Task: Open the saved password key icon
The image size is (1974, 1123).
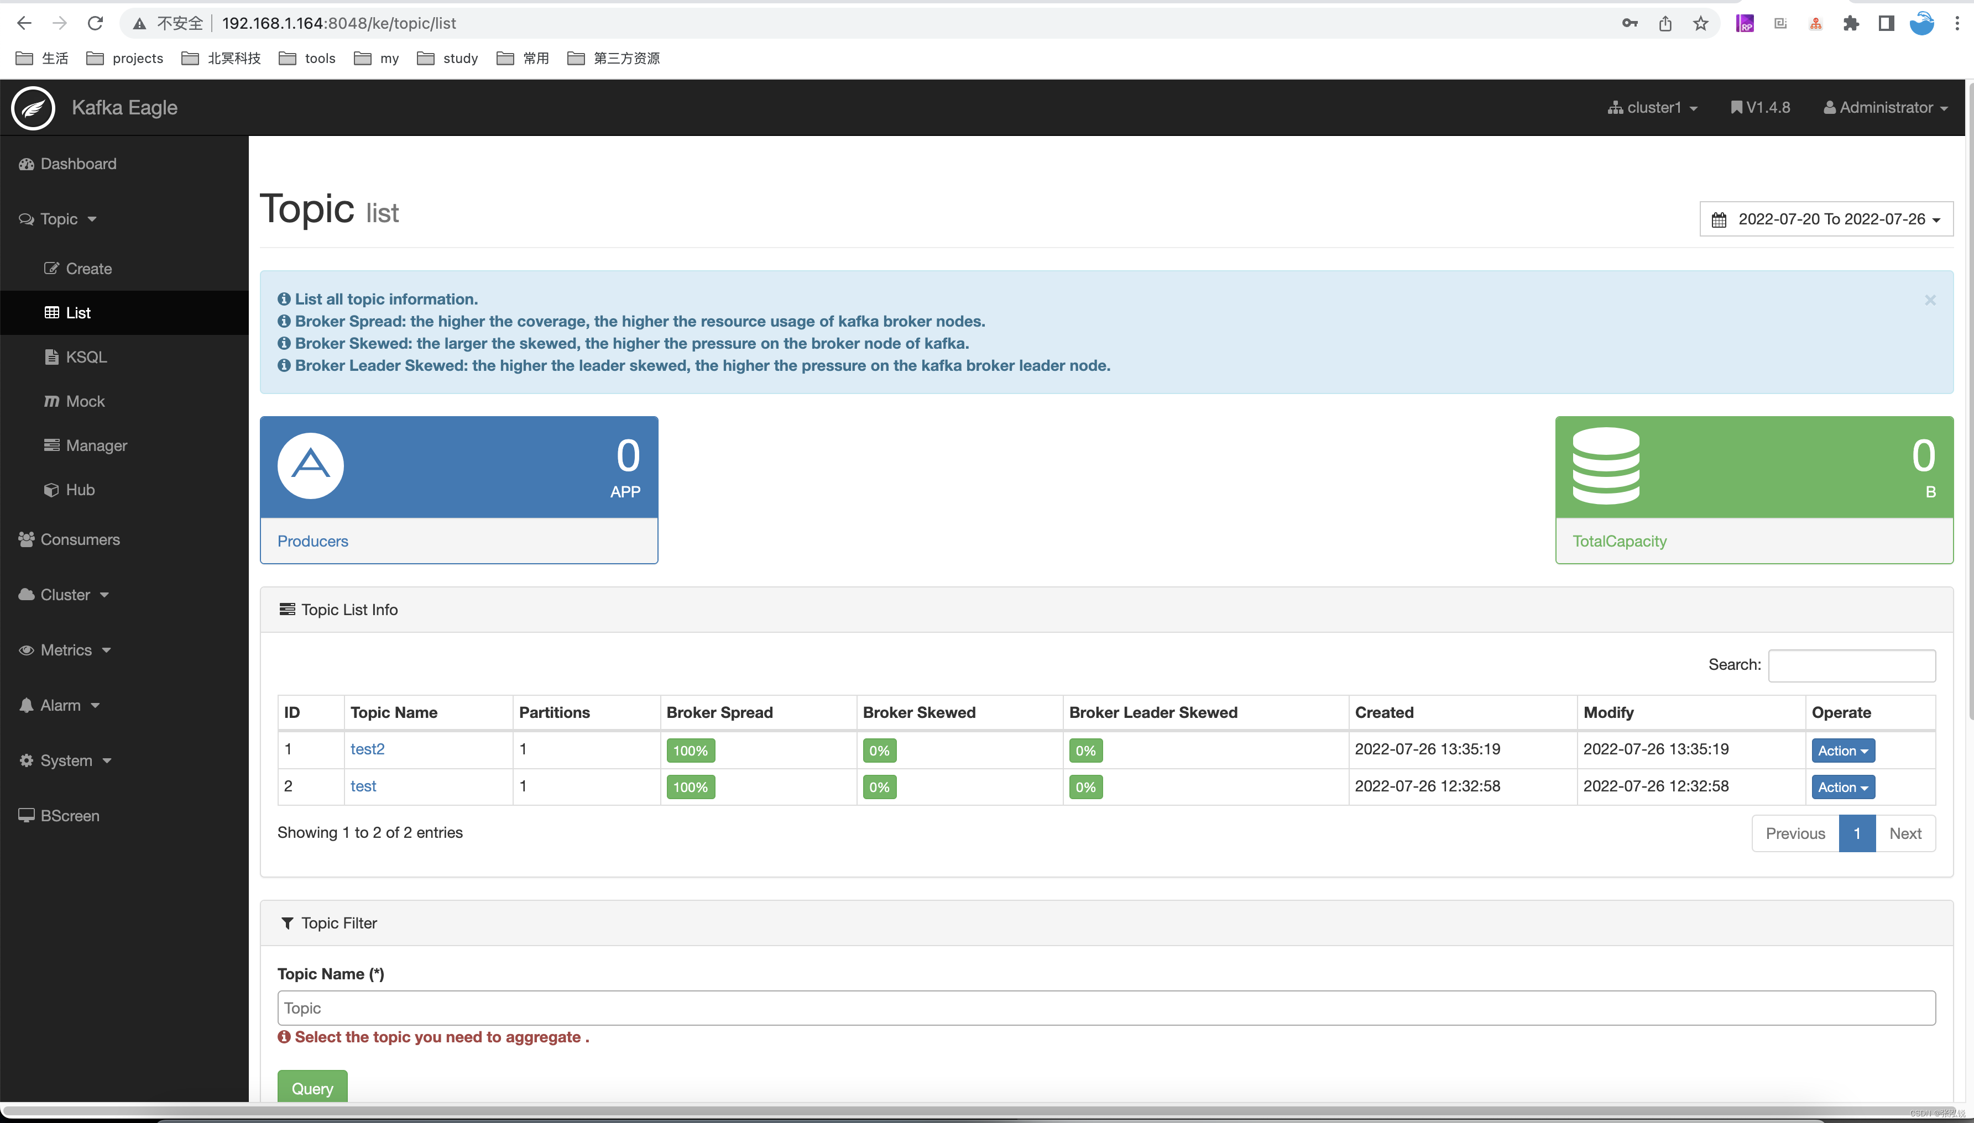Action: click(x=1630, y=23)
